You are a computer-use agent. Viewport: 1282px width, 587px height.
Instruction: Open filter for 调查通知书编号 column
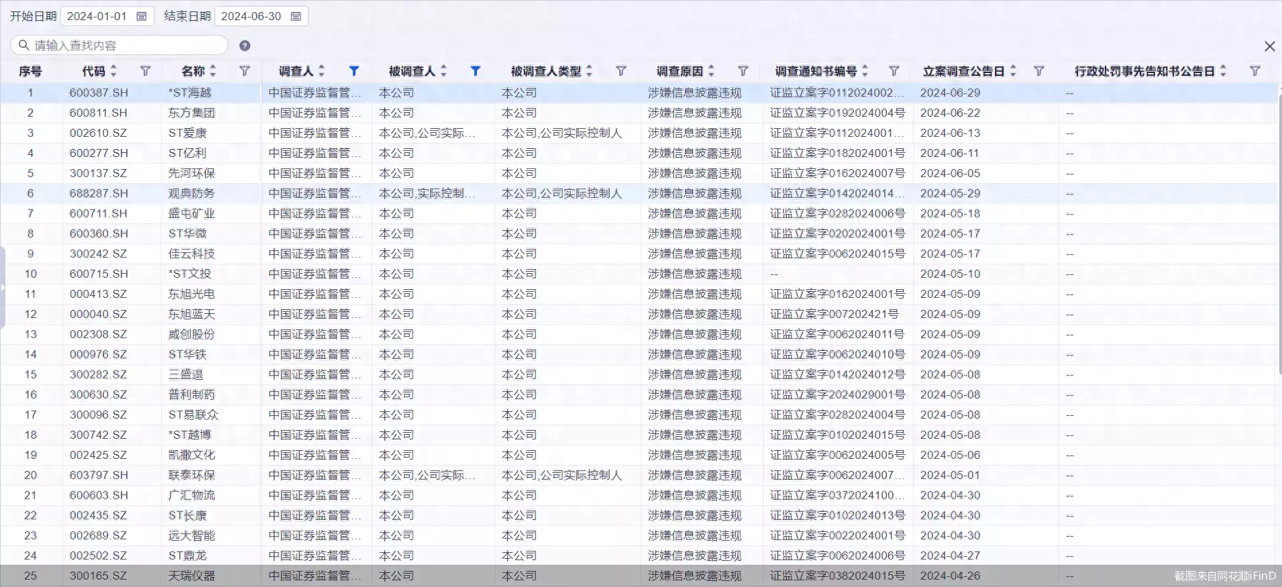click(x=894, y=70)
